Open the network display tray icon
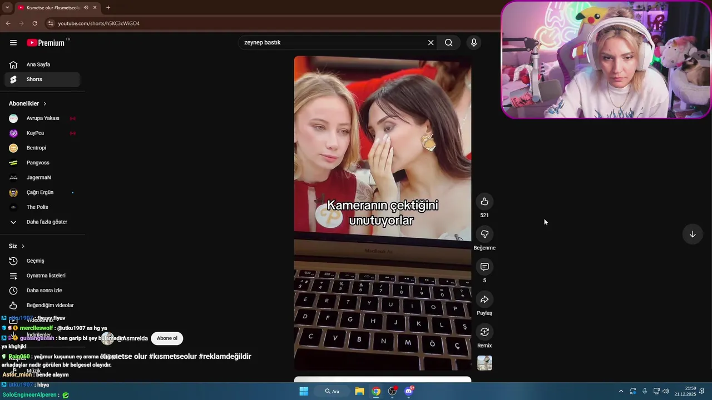712x400 pixels. tap(656, 391)
